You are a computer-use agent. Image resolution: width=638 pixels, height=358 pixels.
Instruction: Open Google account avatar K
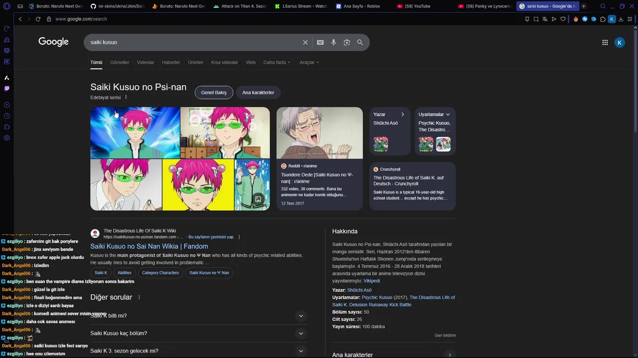(x=620, y=42)
